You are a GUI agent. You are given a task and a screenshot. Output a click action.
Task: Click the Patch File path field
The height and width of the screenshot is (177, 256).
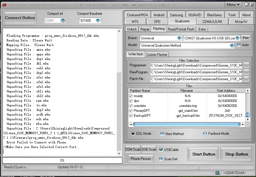(x=196, y=79)
